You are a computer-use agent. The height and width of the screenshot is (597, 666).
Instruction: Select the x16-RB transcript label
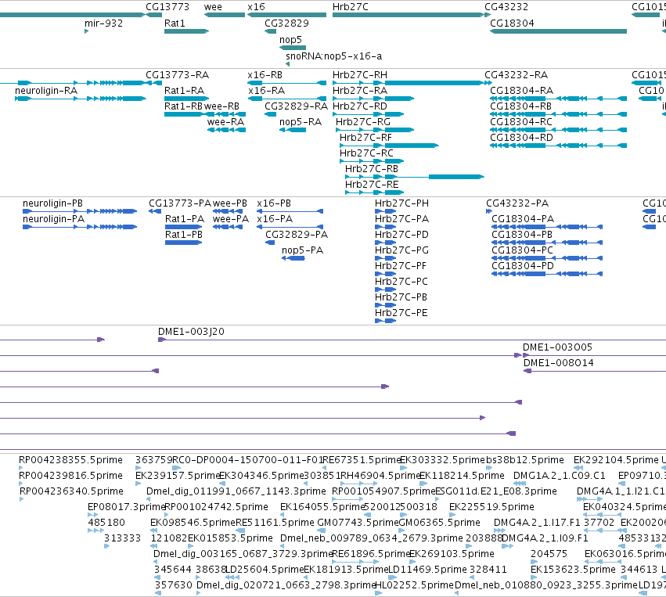coord(265,75)
